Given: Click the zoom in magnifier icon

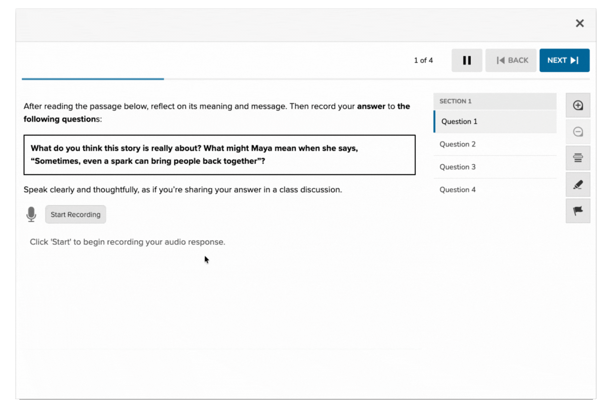Looking at the screenshot, I should click(578, 105).
